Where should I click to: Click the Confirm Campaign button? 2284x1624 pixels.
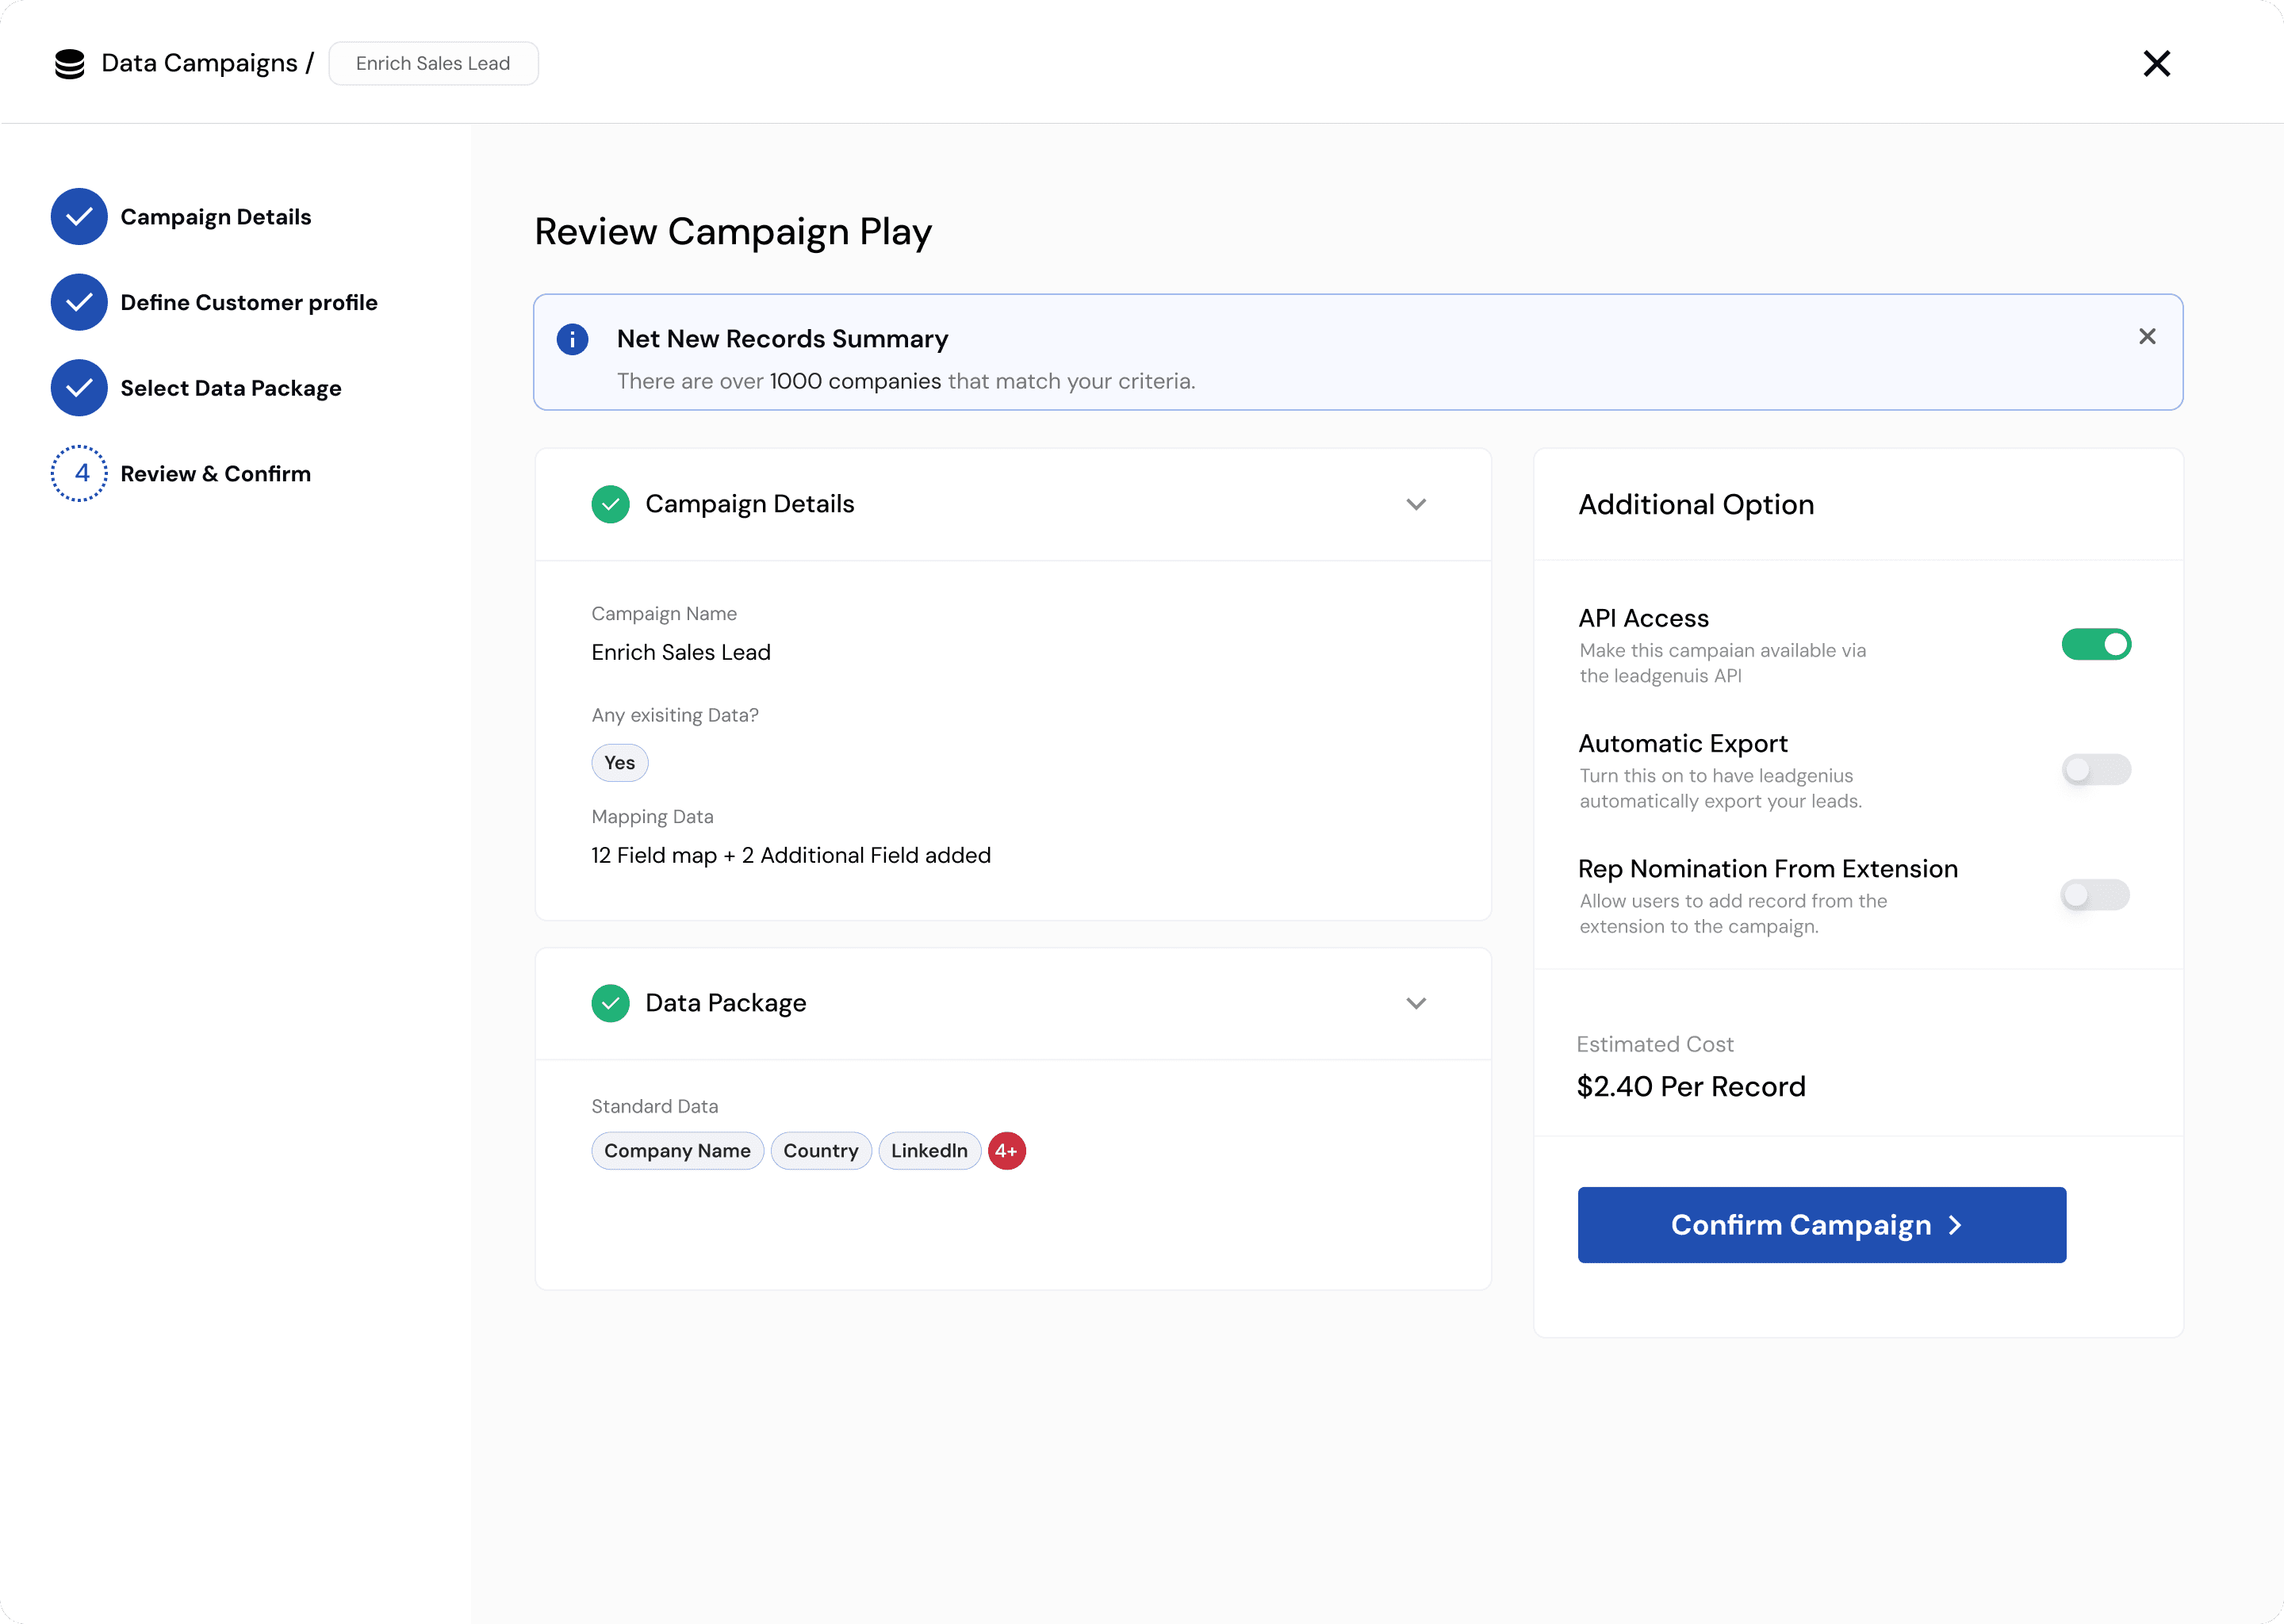(x=1821, y=1225)
